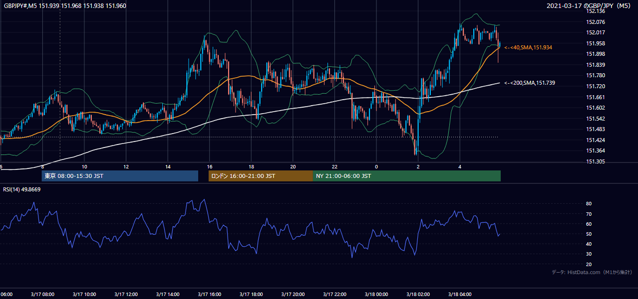Click the 3/18 04:00 time axis label
638x299 pixels.
[x=460, y=294]
